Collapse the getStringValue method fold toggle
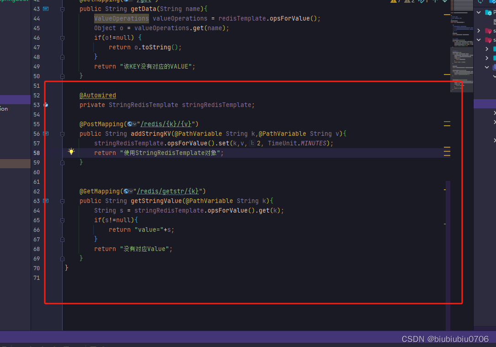496x347 pixels. point(62,201)
